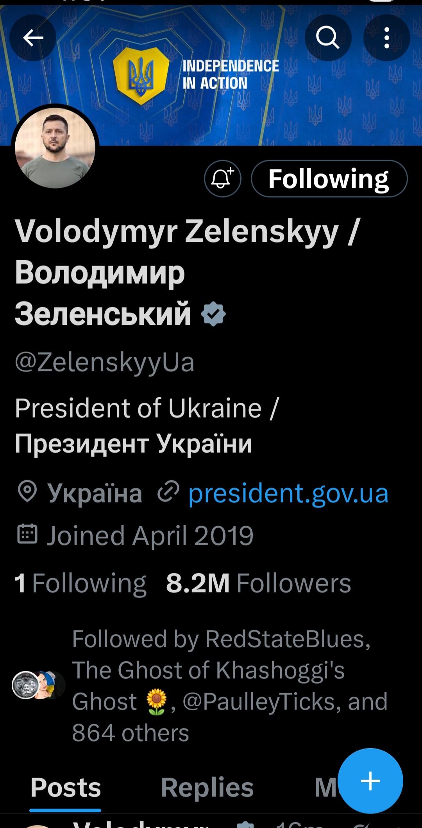This screenshot has width=422, height=828.
Task: Tap the calendar icon next to Joined
Action: [x=27, y=535]
